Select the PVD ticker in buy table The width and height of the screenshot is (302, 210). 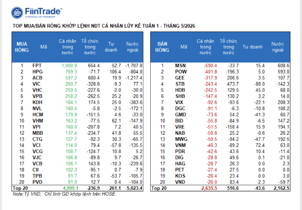tap(37, 182)
